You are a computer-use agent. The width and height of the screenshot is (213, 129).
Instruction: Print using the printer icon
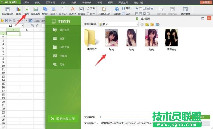pyautogui.click(x=10, y=21)
